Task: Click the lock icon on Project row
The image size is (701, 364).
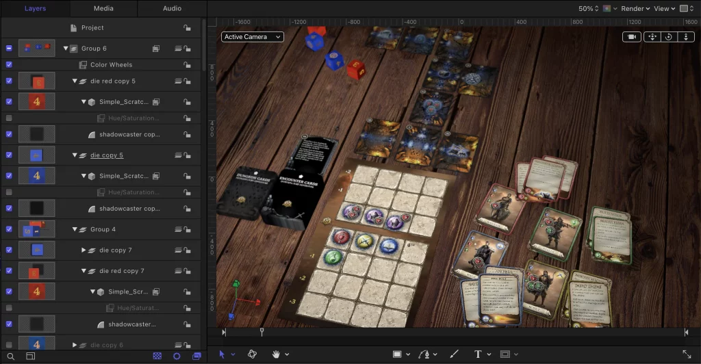Action: click(187, 27)
